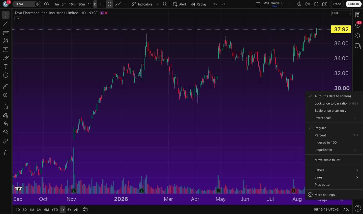Screen dimensions: 363x214
Task: Select the Regular scale mode
Action: click(334, 128)
